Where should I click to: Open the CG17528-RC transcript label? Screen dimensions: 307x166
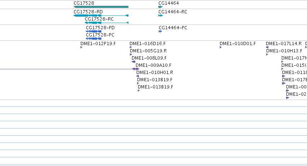point(99,19)
